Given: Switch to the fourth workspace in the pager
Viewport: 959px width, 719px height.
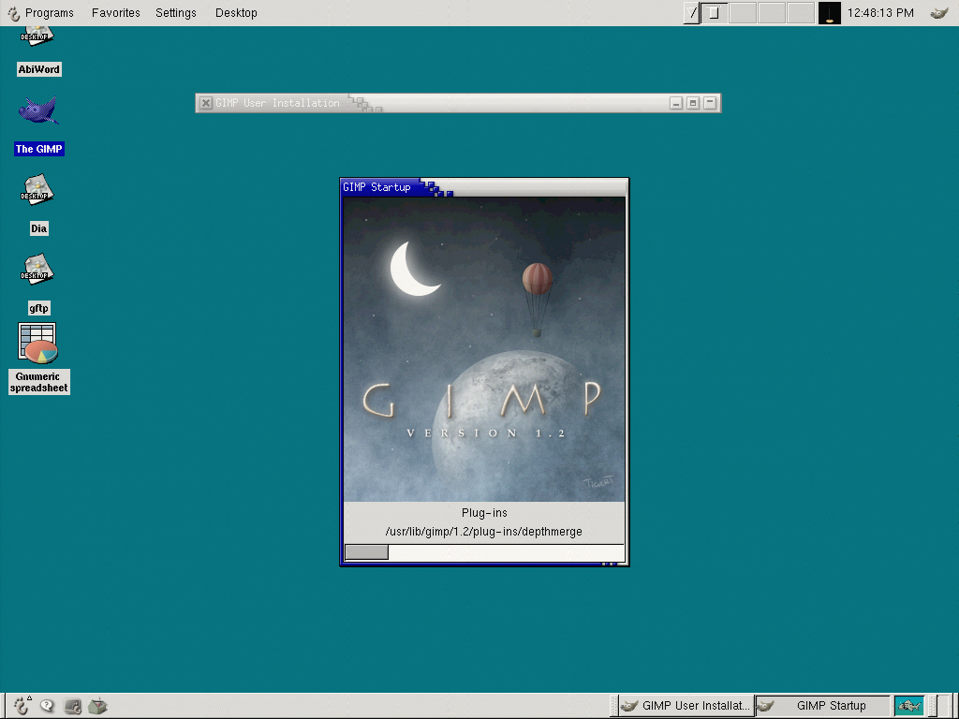Looking at the screenshot, I should (x=801, y=13).
